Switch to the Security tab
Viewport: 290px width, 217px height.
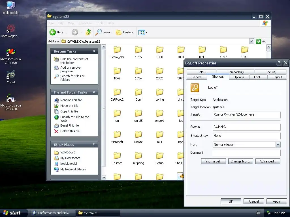(270, 72)
